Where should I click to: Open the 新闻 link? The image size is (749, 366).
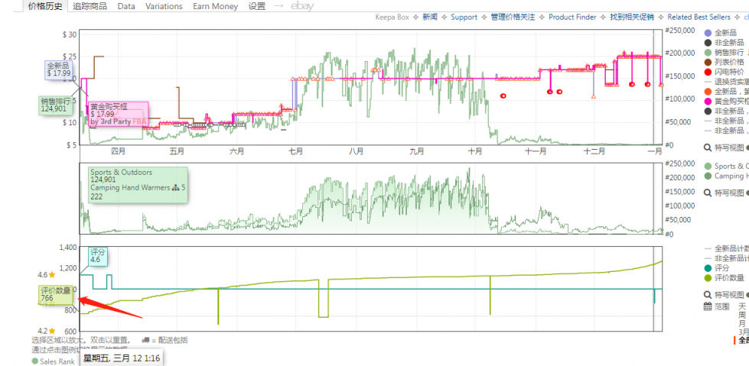(430, 17)
